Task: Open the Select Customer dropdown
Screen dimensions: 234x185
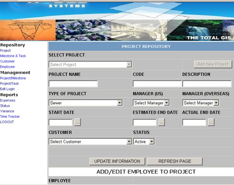Action: 90,142
